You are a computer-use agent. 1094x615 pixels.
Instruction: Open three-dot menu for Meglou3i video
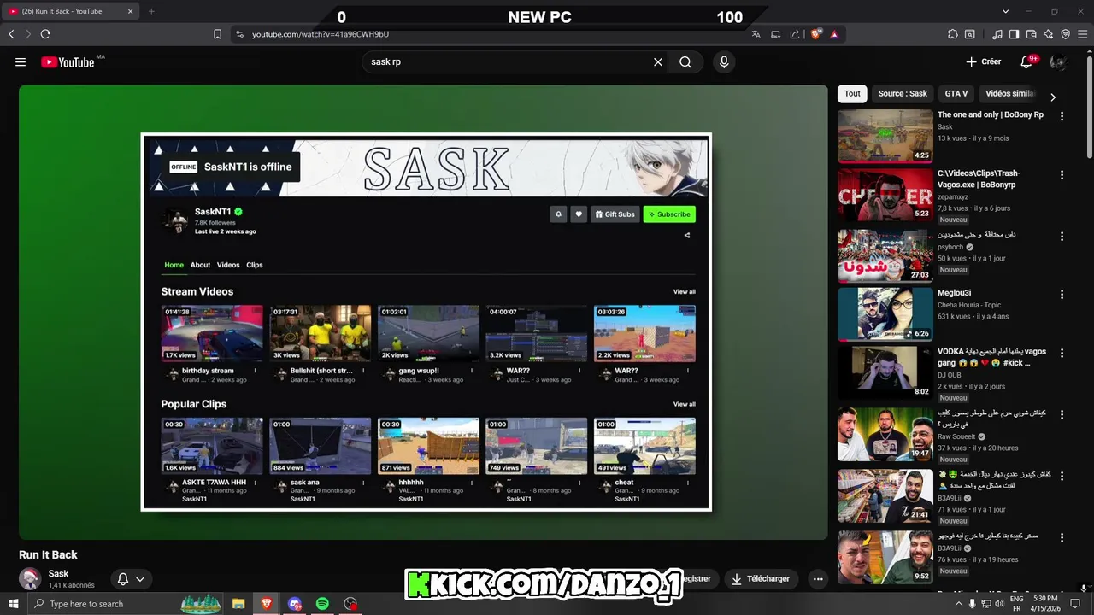1062,295
